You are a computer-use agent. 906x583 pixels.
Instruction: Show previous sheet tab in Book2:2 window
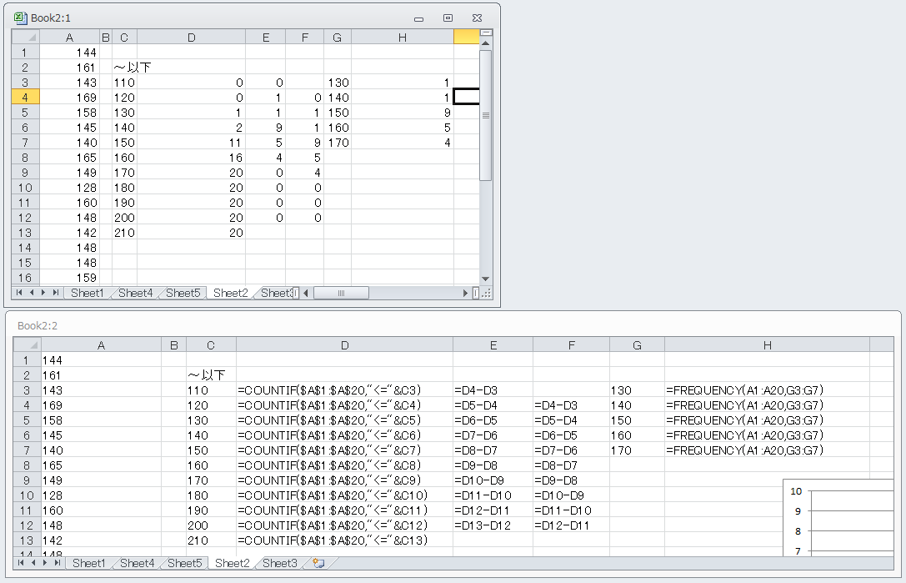(33, 564)
